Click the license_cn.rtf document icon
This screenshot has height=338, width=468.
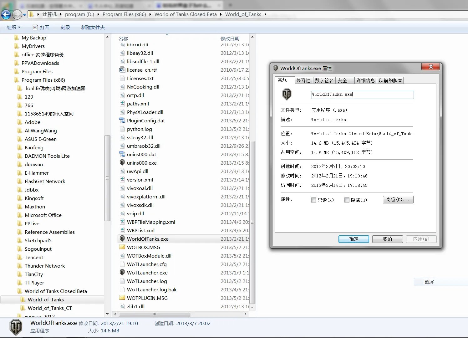point(122,70)
